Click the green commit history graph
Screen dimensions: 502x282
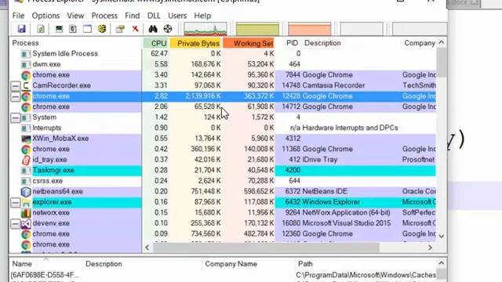257,29
